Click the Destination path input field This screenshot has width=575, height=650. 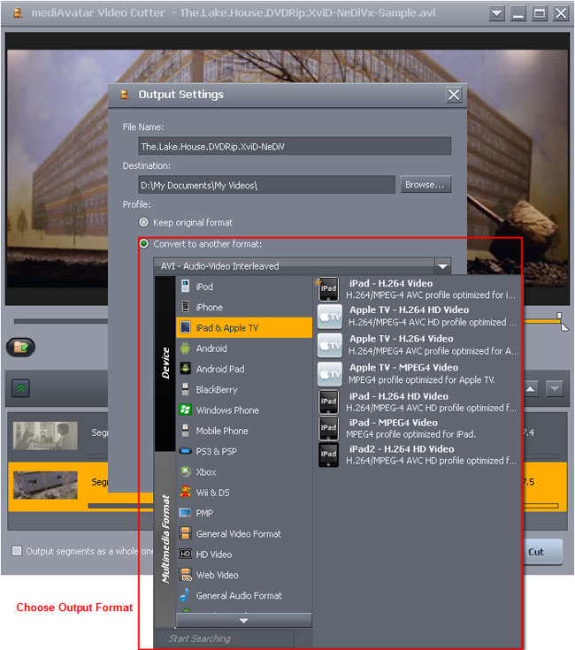[x=266, y=185]
